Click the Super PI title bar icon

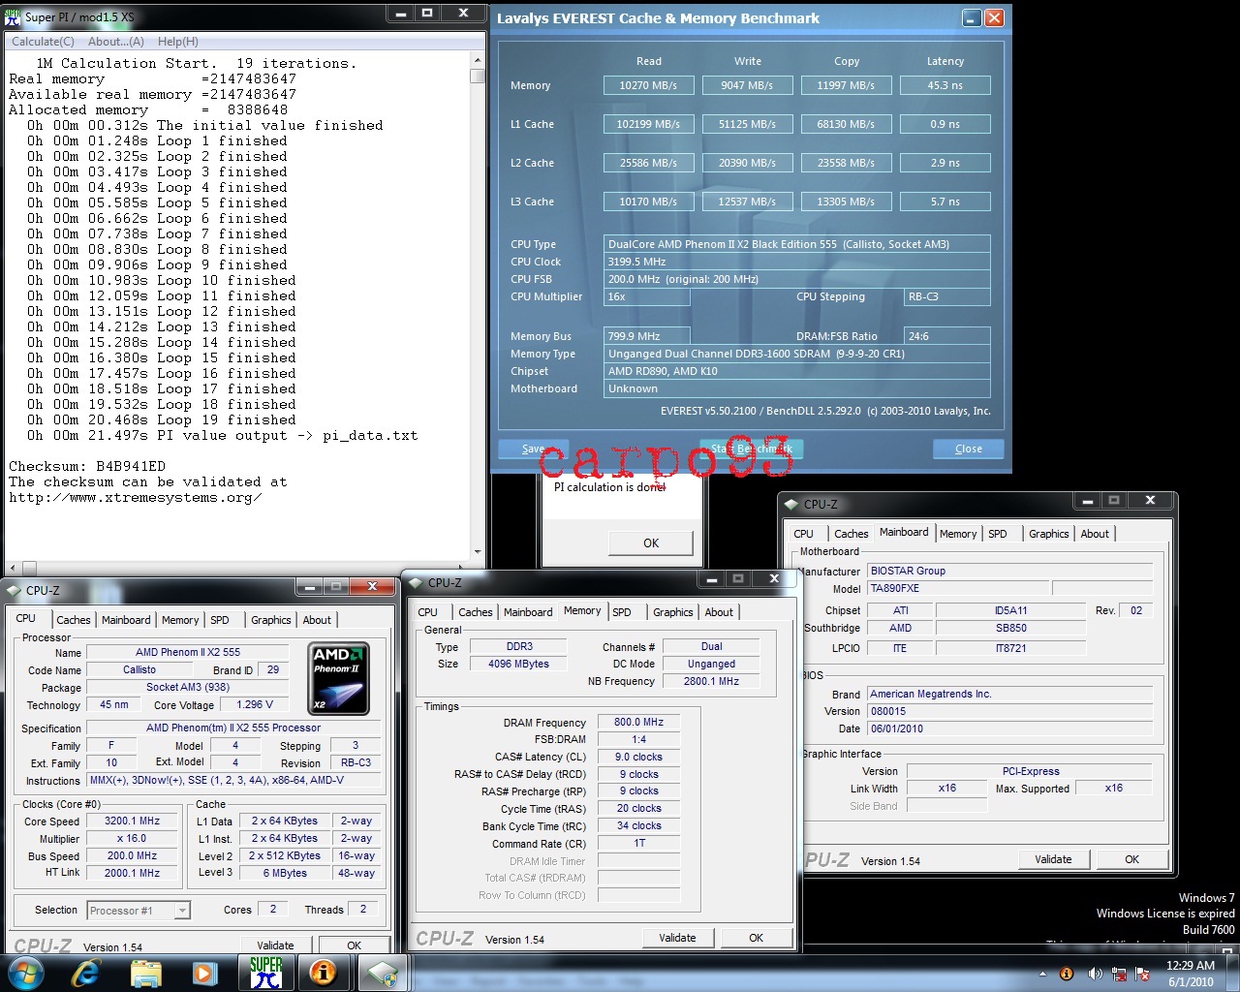(13, 16)
